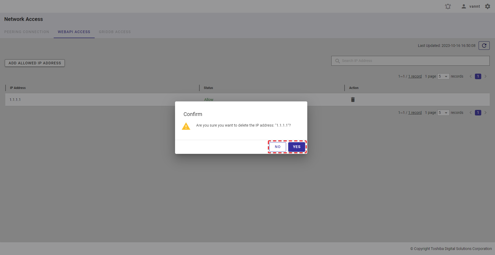Go to previous page in upper pagination

pyautogui.click(x=471, y=76)
